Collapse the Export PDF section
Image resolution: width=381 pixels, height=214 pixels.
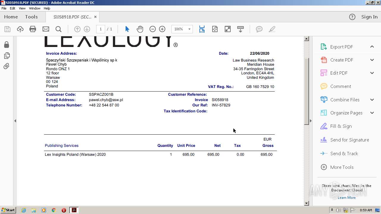point(372,47)
